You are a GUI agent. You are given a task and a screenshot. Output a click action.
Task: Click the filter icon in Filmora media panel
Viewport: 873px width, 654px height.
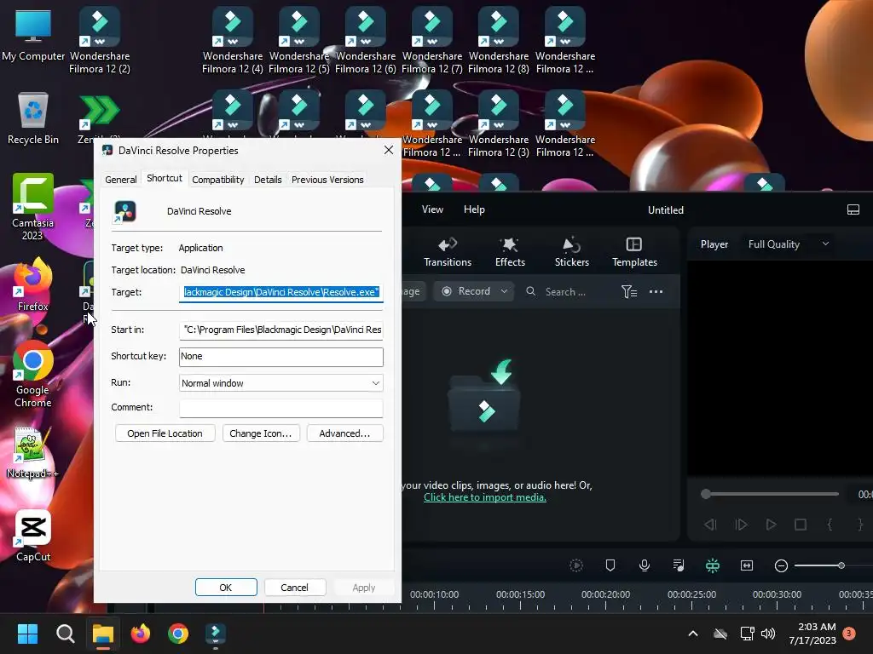pyautogui.click(x=629, y=291)
